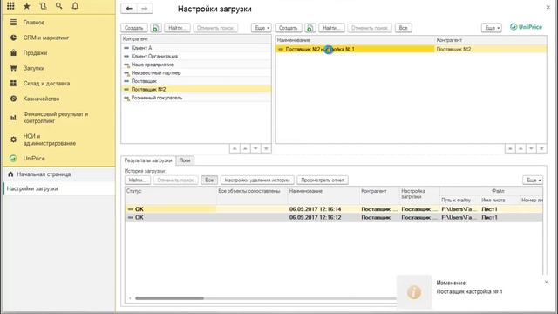The image size is (558, 314).
Task: Jump to first row in Контрагент list
Action: tap(235, 148)
